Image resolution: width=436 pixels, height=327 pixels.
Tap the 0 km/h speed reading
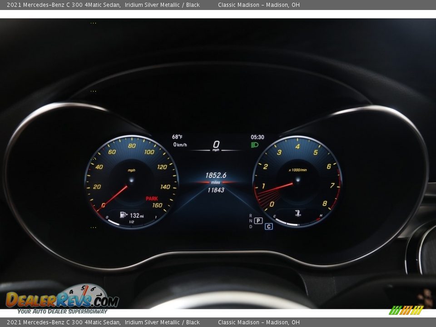pos(180,144)
